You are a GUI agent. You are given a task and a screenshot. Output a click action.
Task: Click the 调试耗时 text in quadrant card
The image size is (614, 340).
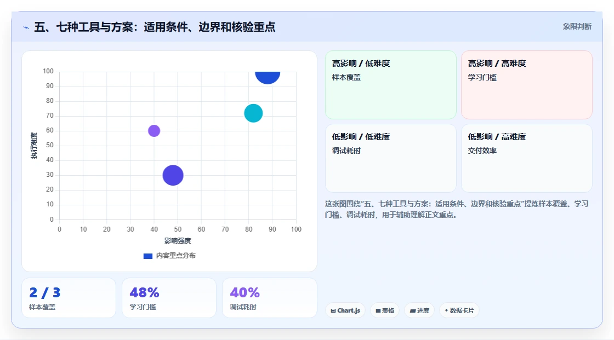click(346, 151)
